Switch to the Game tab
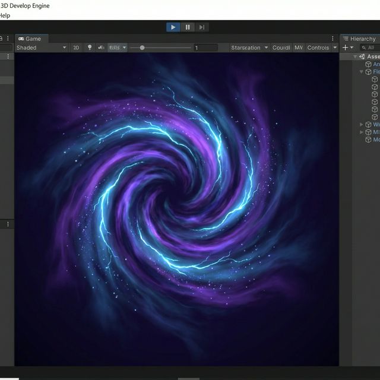 [30, 39]
